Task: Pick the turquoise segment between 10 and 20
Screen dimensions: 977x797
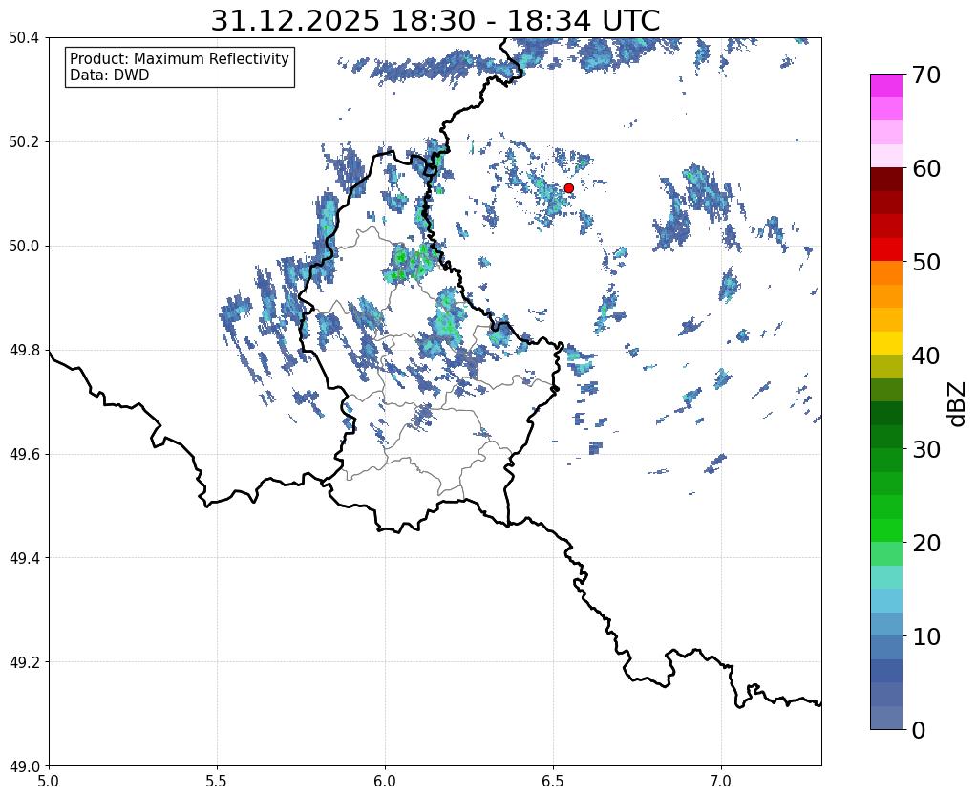Action: pyautogui.click(x=886, y=577)
